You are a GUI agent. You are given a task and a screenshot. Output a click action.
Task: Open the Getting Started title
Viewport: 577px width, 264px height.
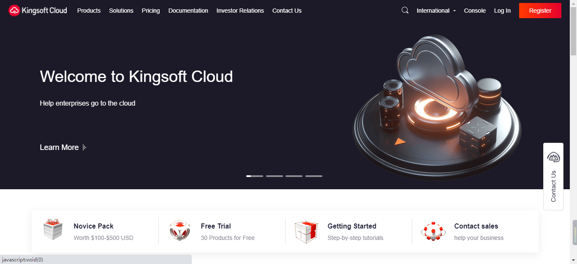pos(352,226)
